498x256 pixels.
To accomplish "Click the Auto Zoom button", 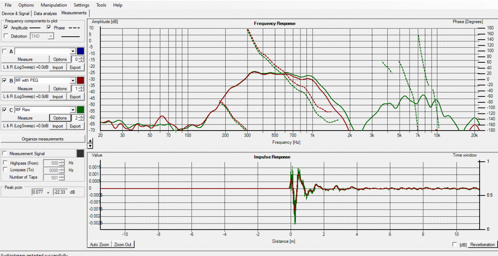I will tap(99, 244).
